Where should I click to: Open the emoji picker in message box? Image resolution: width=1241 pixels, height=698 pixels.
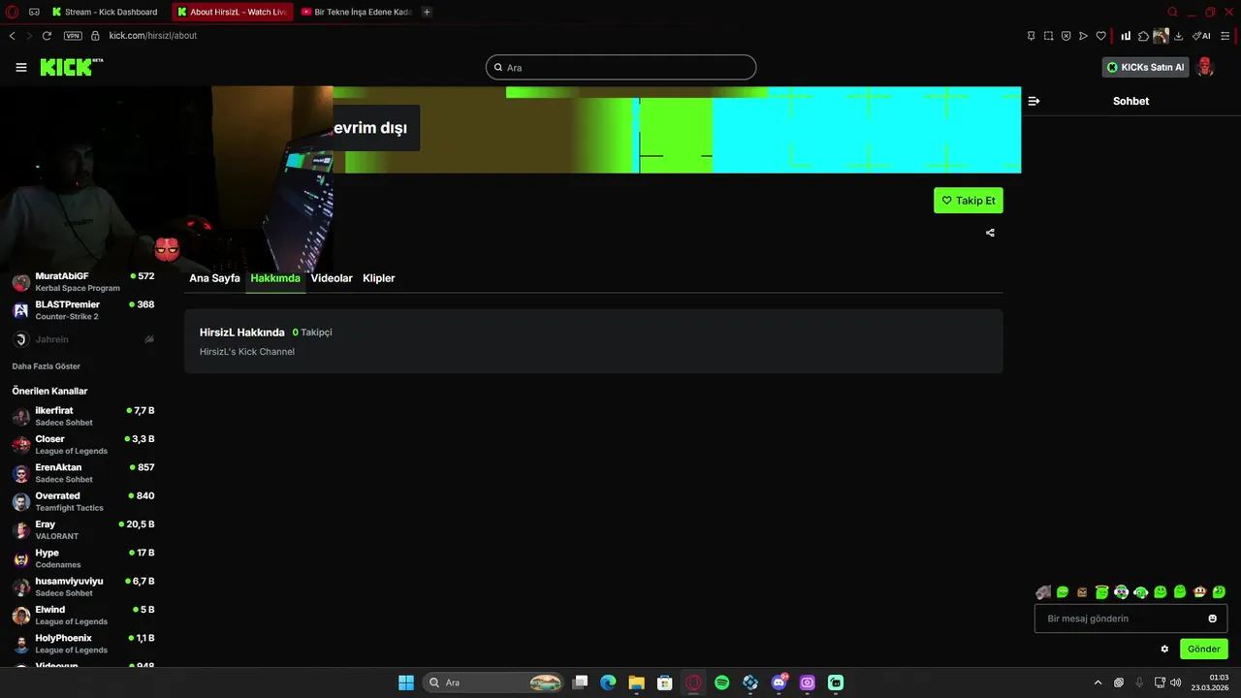click(1212, 619)
